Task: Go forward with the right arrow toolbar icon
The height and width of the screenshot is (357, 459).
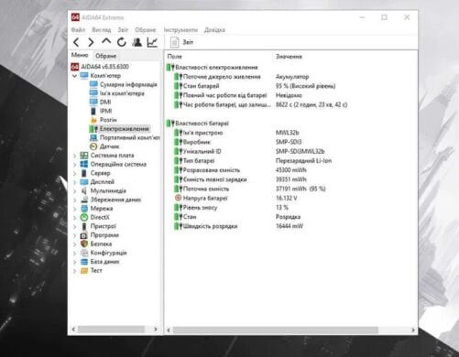Action: click(x=91, y=42)
